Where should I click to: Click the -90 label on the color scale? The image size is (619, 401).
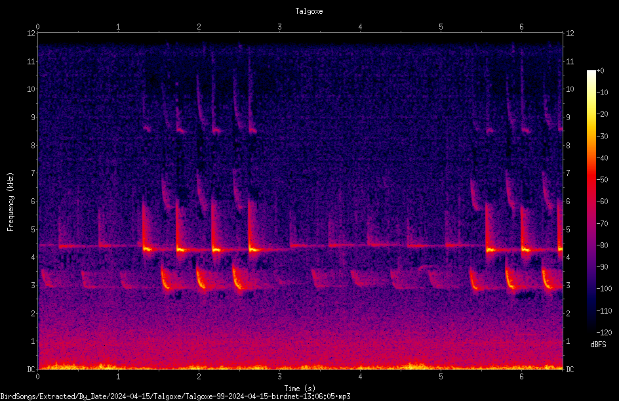point(603,266)
